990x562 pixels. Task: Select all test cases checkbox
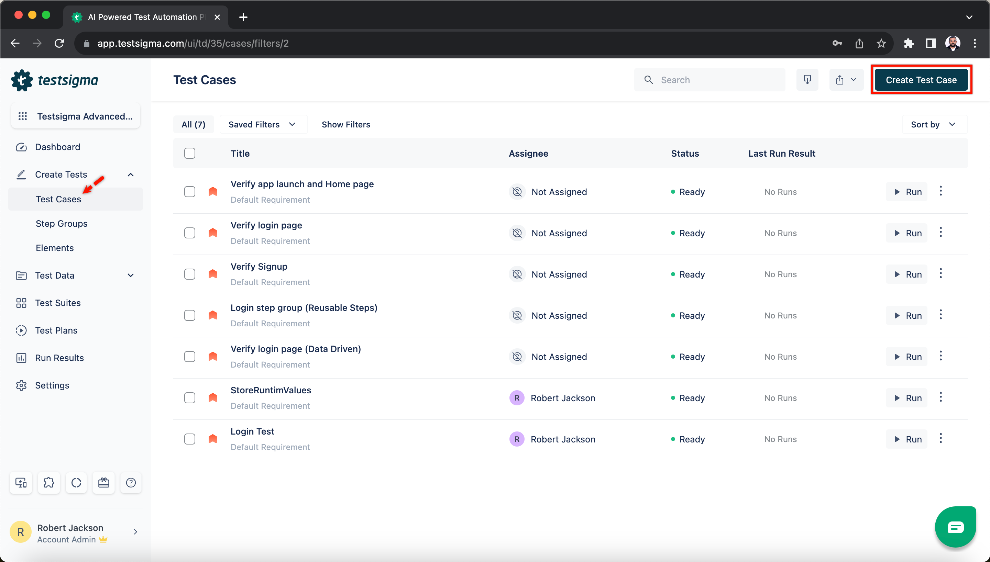coord(190,153)
